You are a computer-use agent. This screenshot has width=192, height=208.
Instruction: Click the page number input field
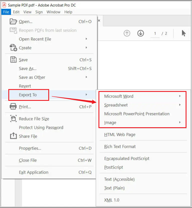155,33
